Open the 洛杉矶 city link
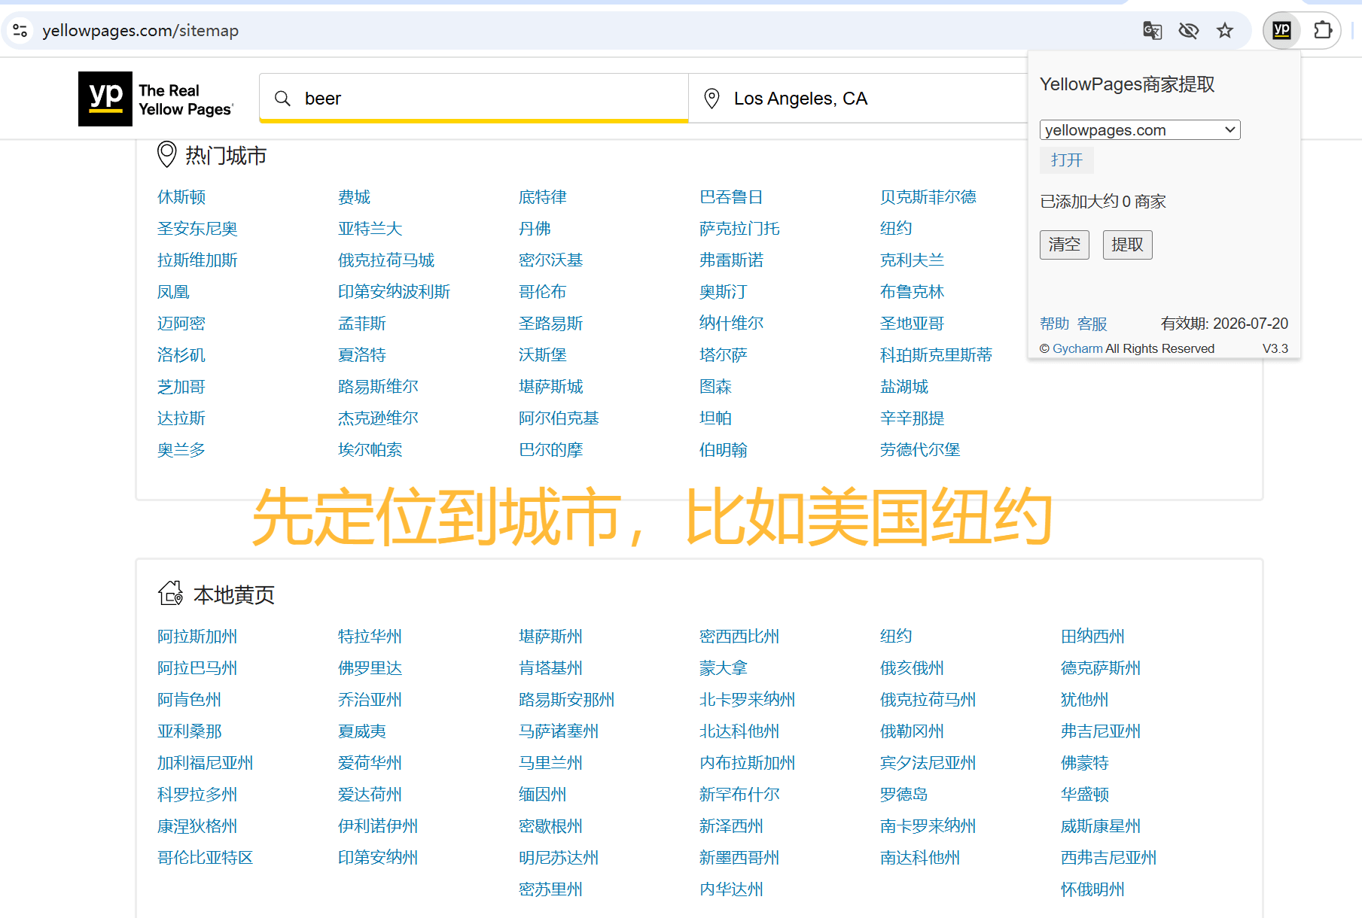1362x918 pixels. tap(181, 355)
